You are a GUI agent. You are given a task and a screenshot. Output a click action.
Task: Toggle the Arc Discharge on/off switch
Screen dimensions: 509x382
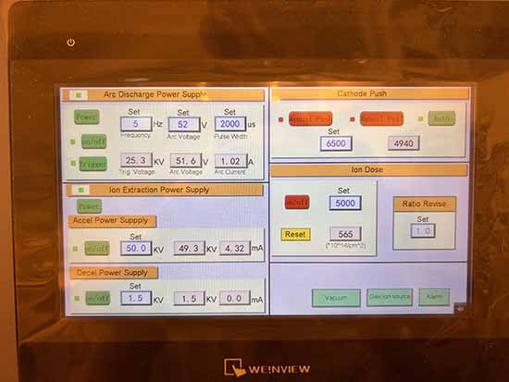[x=93, y=142]
